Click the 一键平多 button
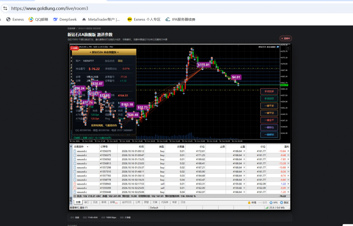353x226 pixels. point(269,106)
